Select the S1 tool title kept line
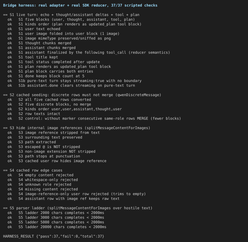The width and height of the screenshot is (248, 242). pos(33,57)
